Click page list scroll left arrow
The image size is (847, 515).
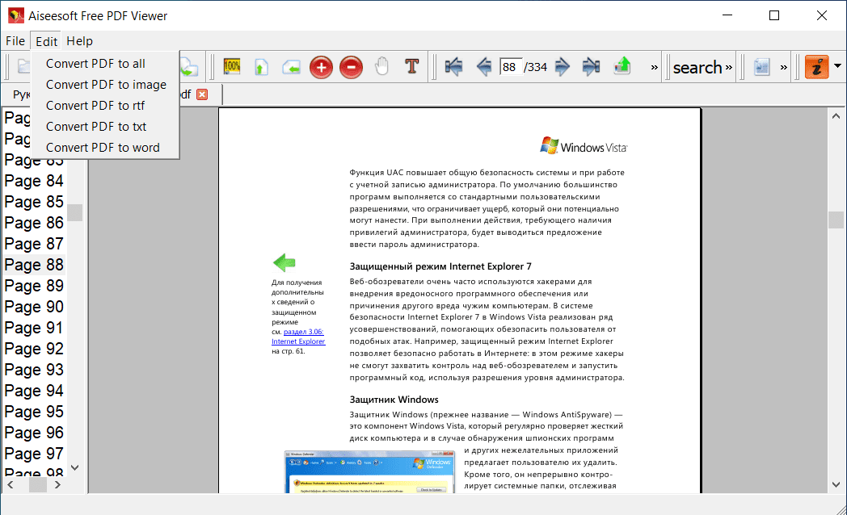click(11, 485)
